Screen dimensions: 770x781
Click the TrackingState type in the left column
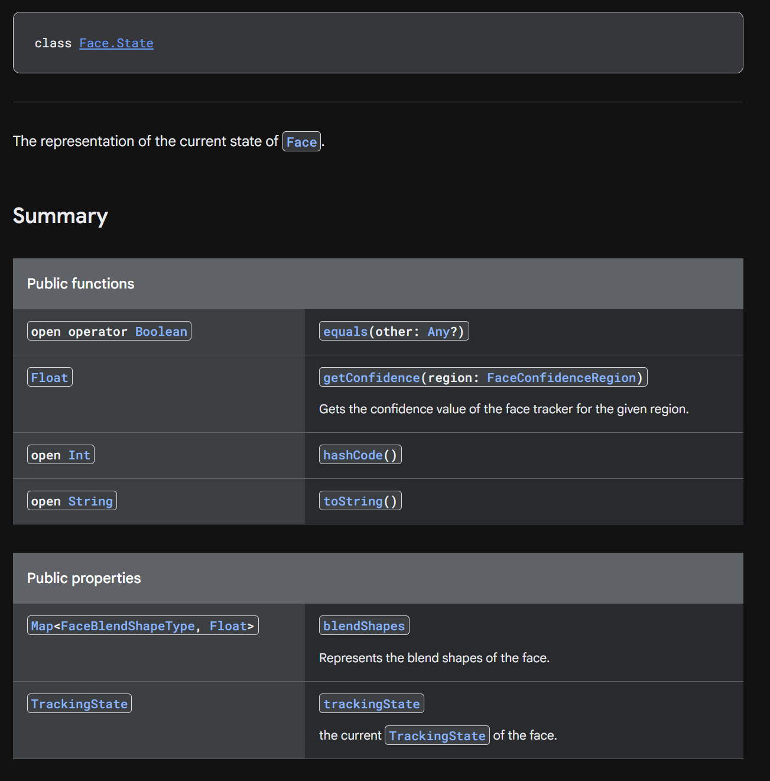[79, 704]
